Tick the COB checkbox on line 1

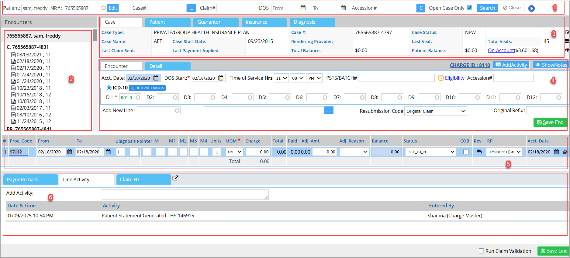(x=466, y=152)
